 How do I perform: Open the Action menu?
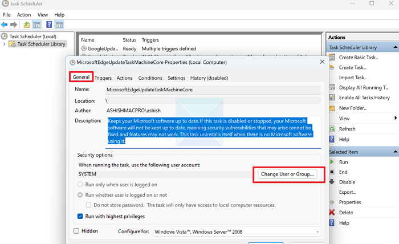point(24,15)
